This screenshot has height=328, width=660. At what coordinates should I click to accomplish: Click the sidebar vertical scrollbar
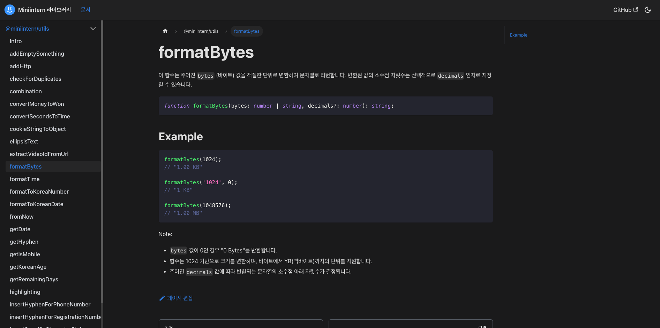[102, 162]
